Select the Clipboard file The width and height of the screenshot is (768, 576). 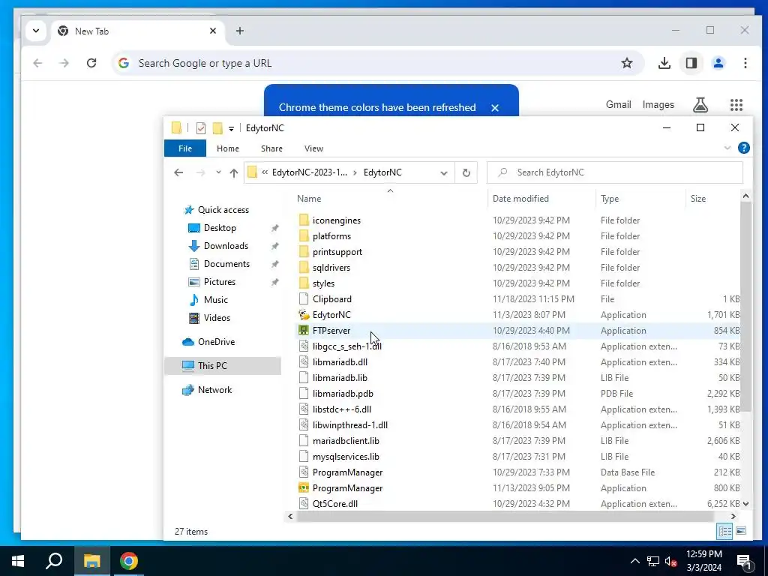click(x=331, y=299)
